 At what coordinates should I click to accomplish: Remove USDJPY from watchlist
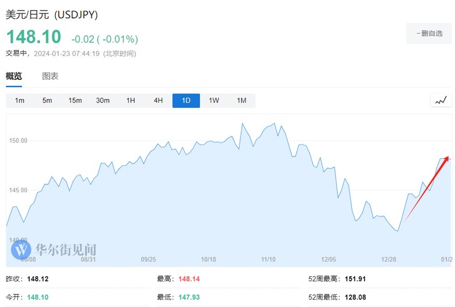[x=429, y=34]
